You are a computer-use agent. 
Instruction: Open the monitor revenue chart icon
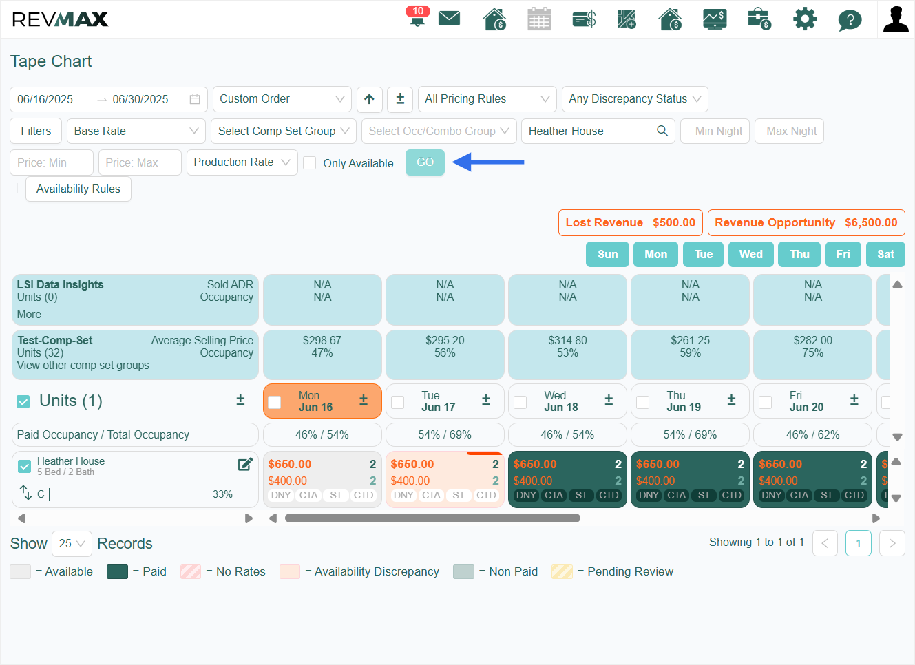[x=715, y=19]
